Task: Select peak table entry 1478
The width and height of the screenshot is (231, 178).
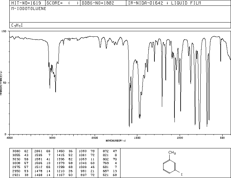Action: (38, 171)
